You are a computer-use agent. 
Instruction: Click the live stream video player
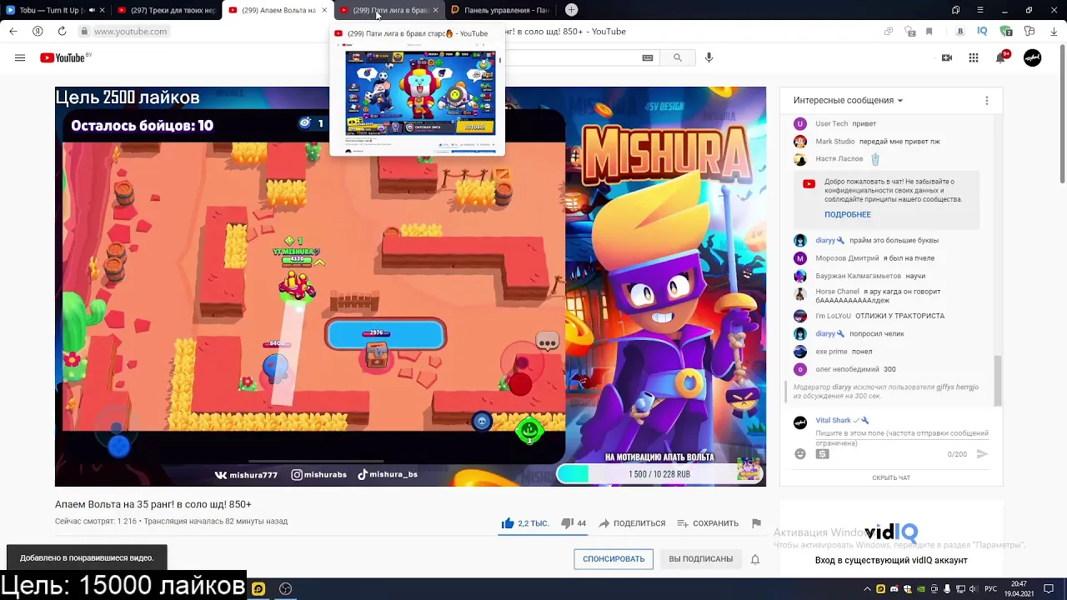[x=410, y=287]
